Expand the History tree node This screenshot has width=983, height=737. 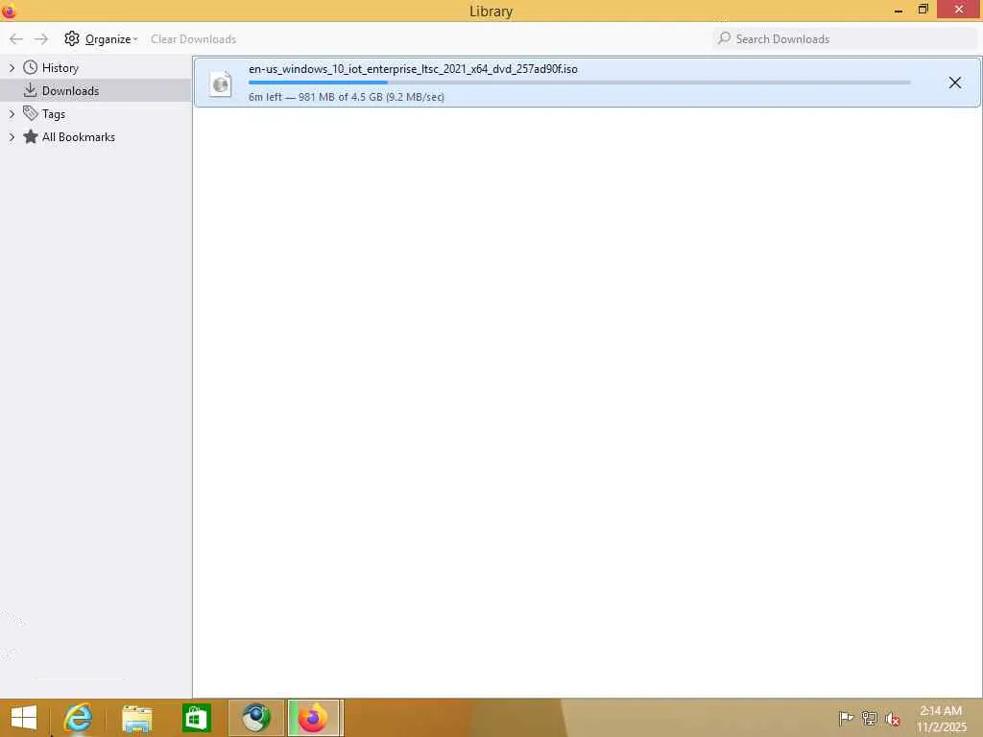pyautogui.click(x=12, y=68)
